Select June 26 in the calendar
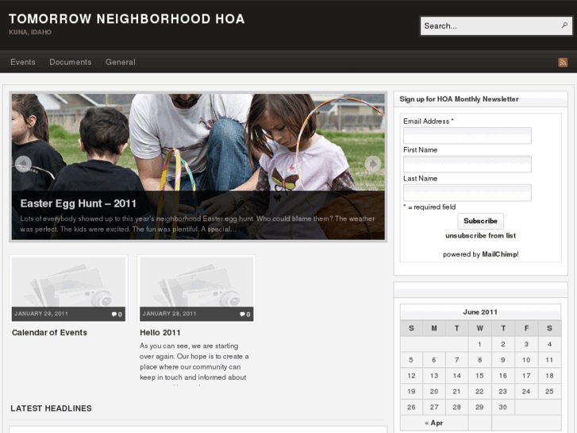 (x=411, y=408)
